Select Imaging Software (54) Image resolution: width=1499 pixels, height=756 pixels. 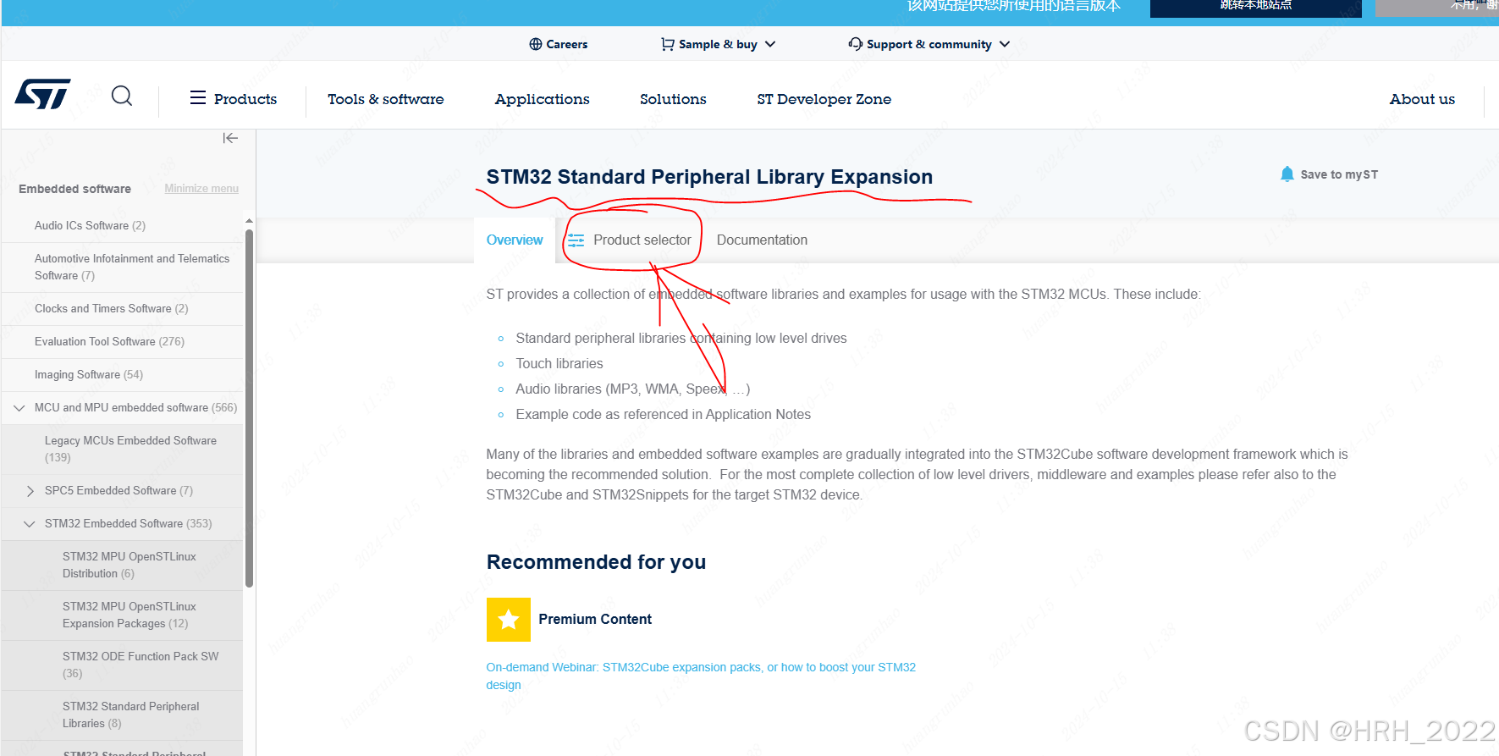click(x=89, y=375)
